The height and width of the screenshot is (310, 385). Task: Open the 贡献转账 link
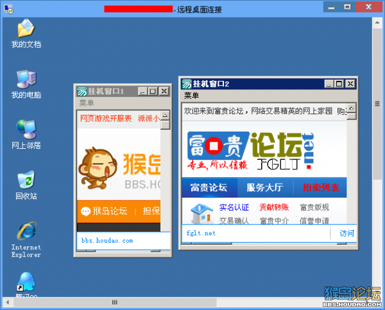[274, 207]
